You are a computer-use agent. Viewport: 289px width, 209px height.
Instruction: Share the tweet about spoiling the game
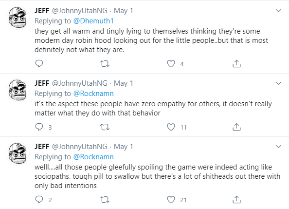pyautogui.click(x=236, y=200)
